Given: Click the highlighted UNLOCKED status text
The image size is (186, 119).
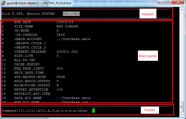Looking at the screenshot, I should (71, 14).
